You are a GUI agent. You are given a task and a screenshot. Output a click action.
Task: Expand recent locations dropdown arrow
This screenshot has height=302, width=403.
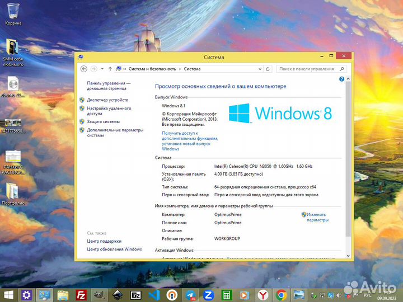(x=102, y=69)
